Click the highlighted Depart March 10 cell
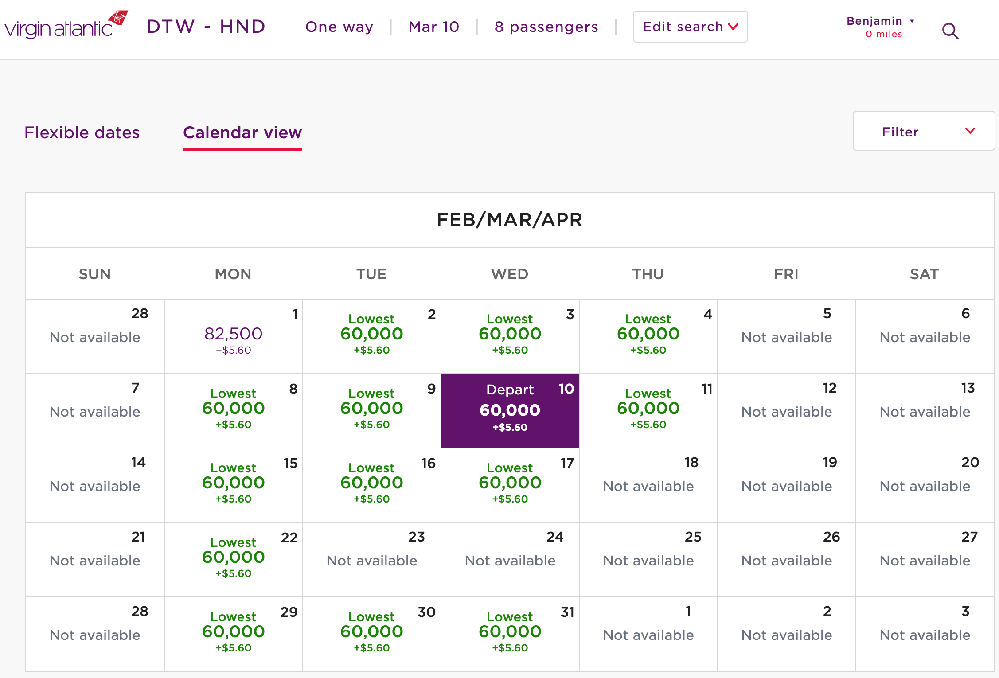 click(x=510, y=410)
